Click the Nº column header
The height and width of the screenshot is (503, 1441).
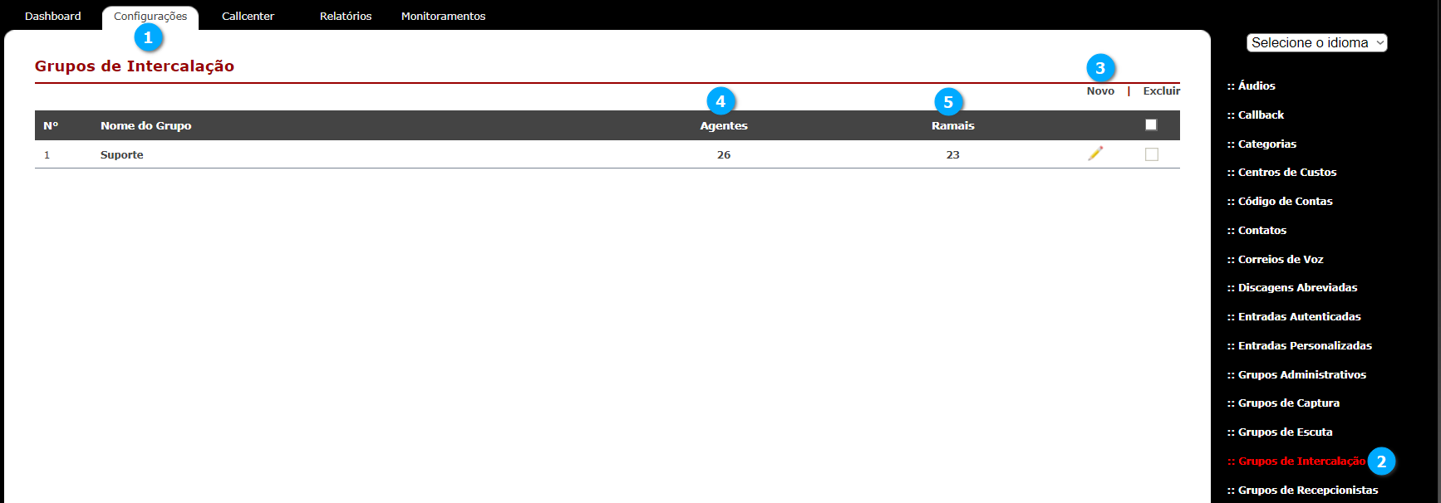(51, 125)
